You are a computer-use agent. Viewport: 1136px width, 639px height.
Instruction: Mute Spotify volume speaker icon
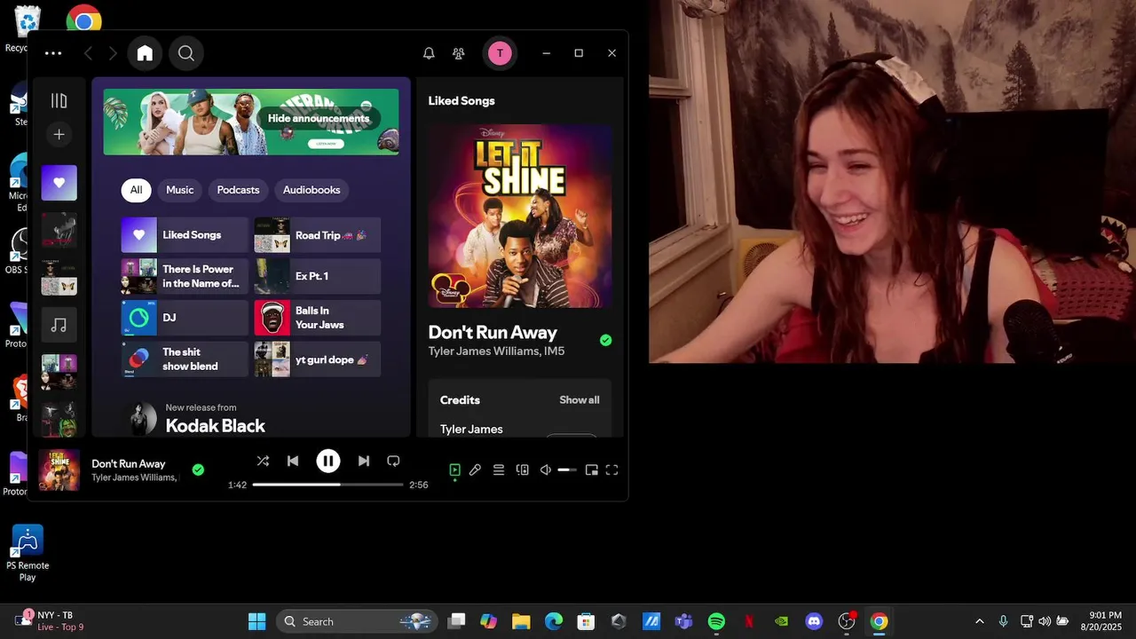point(546,470)
